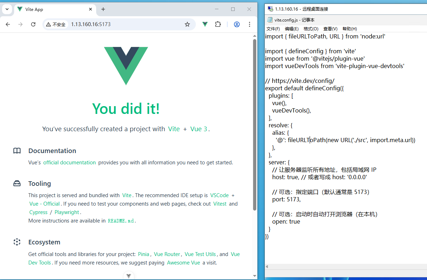Open the Pinia link
The height and width of the screenshot is (280, 427).
pos(144,254)
